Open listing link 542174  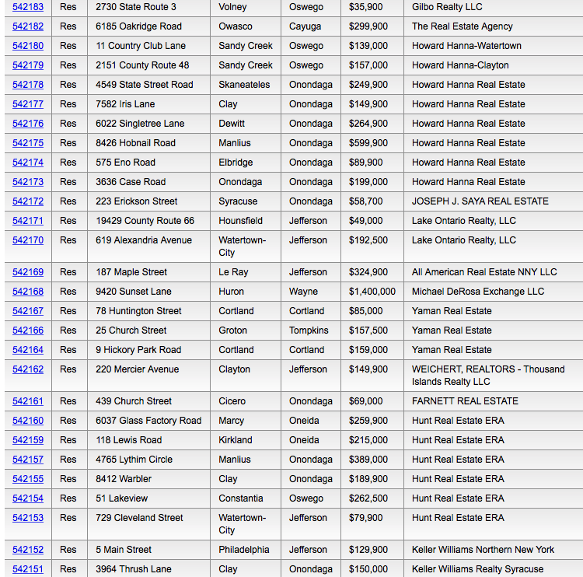click(28, 163)
